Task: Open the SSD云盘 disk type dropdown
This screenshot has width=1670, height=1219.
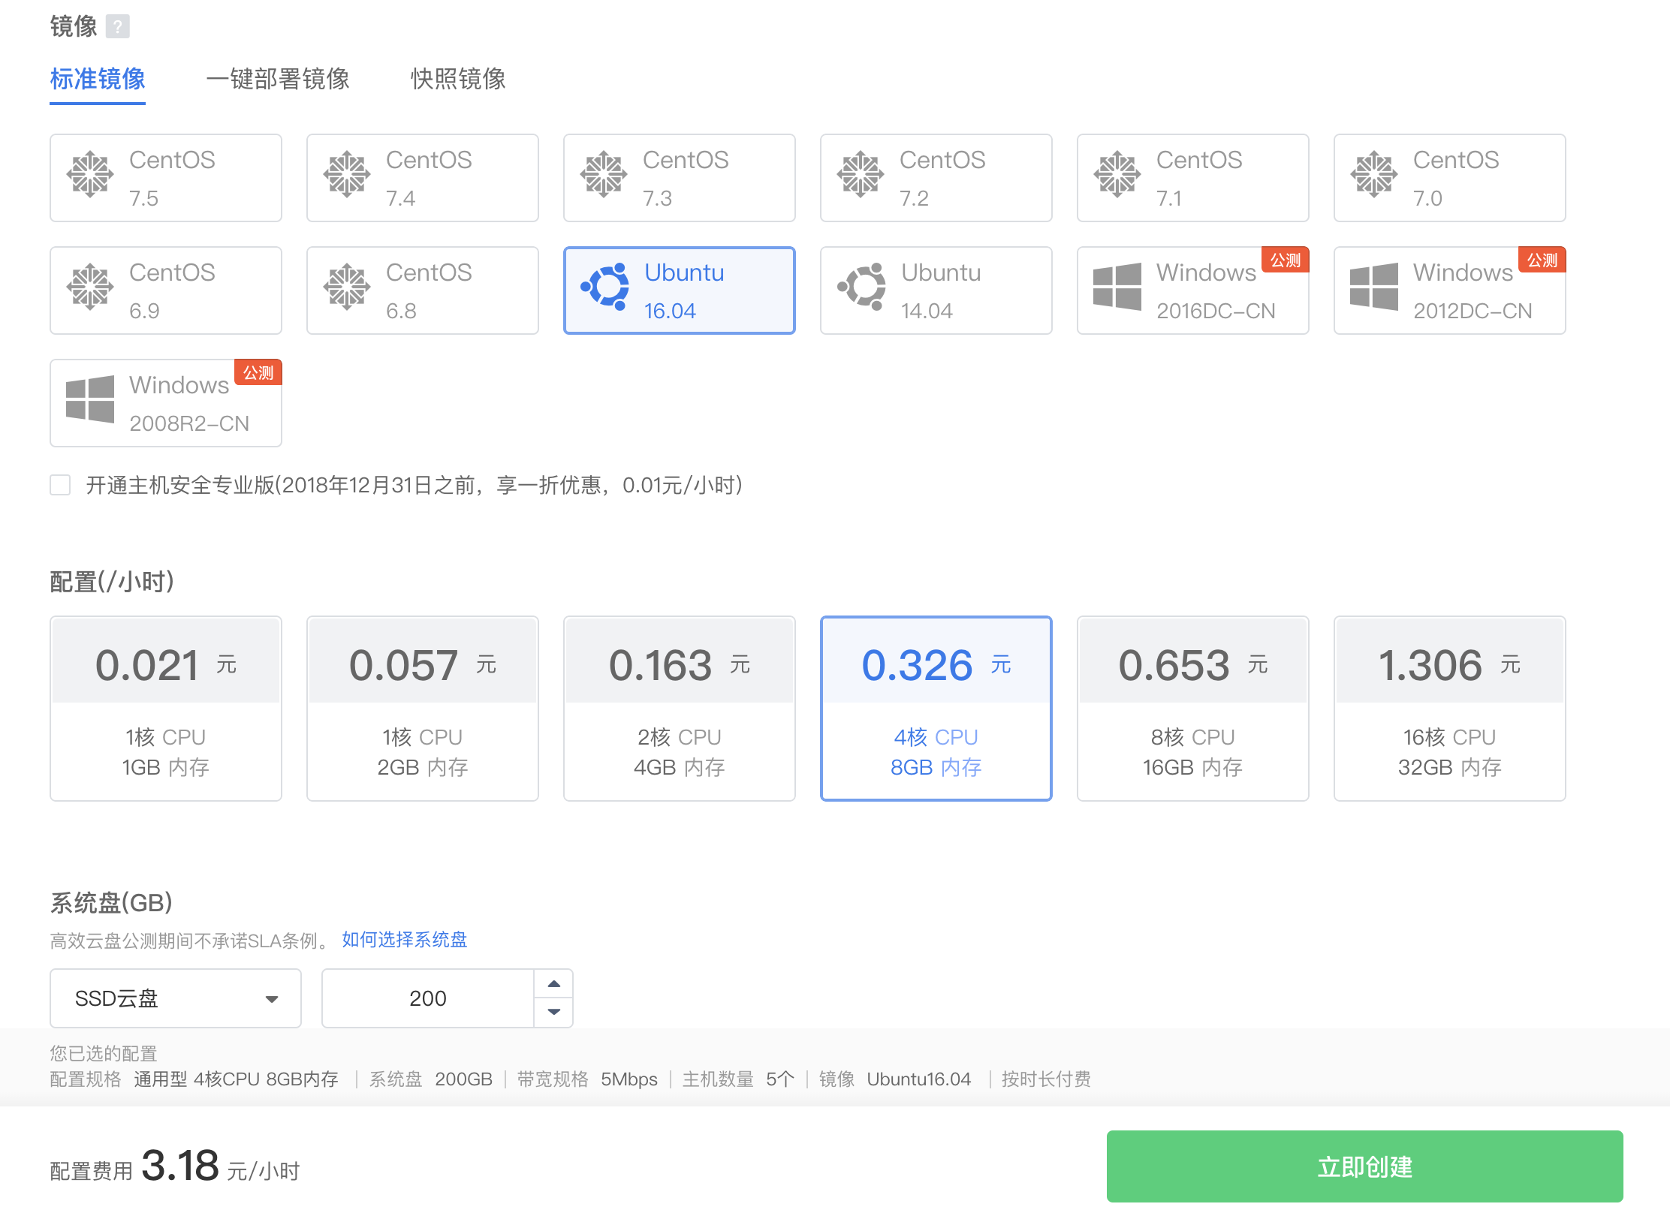Action: click(x=176, y=998)
